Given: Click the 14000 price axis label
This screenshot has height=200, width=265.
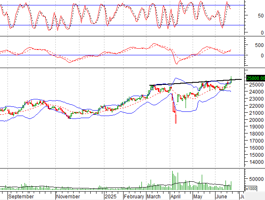Looking at the screenshot, I should [x=254, y=162].
